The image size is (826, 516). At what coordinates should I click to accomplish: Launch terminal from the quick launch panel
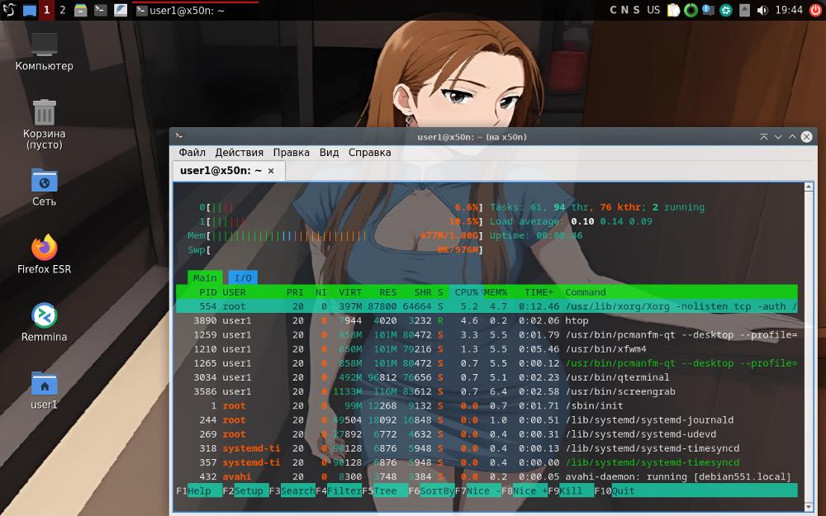[100, 10]
